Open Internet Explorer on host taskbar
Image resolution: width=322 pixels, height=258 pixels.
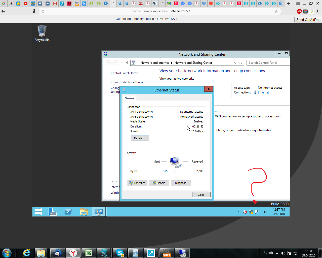click(x=26, y=253)
